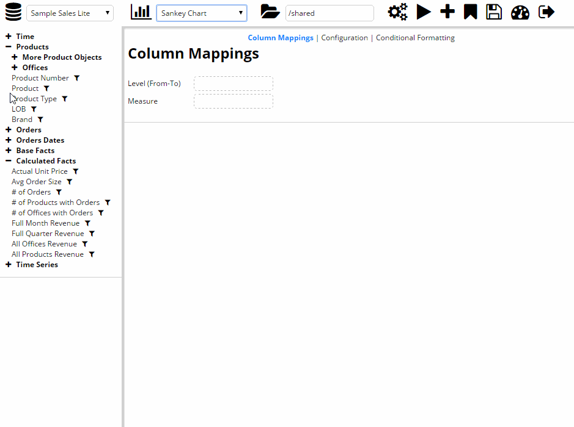The width and height of the screenshot is (574, 427).
Task: Select the Brand column
Action: tap(22, 120)
